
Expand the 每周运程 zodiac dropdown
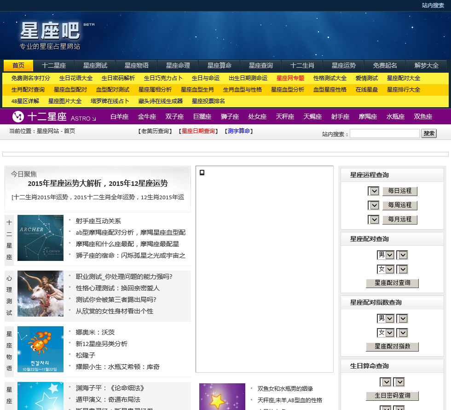coord(373,205)
